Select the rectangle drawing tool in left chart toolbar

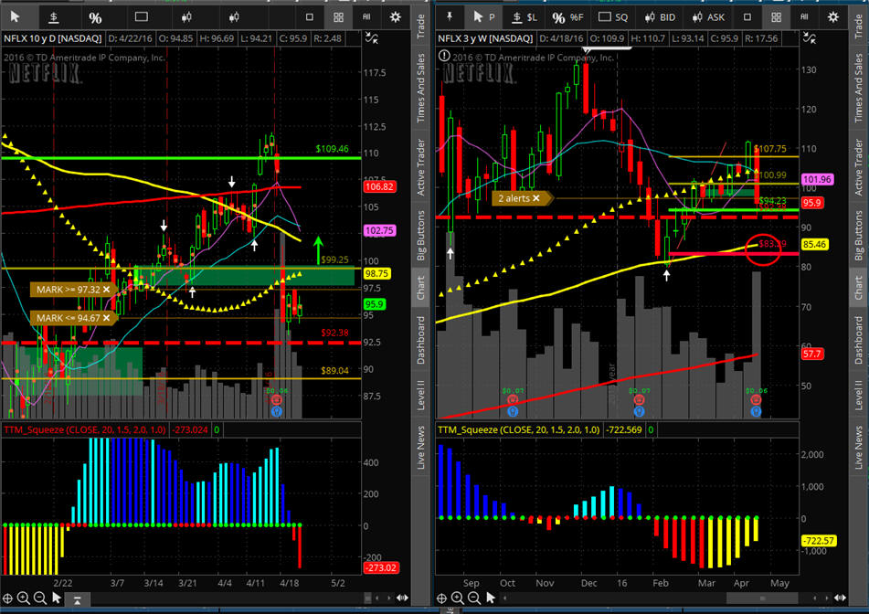(142, 17)
